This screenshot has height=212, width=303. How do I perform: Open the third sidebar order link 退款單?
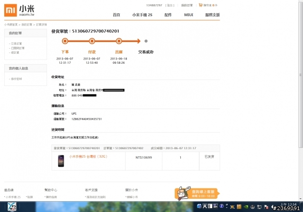pos(14,52)
